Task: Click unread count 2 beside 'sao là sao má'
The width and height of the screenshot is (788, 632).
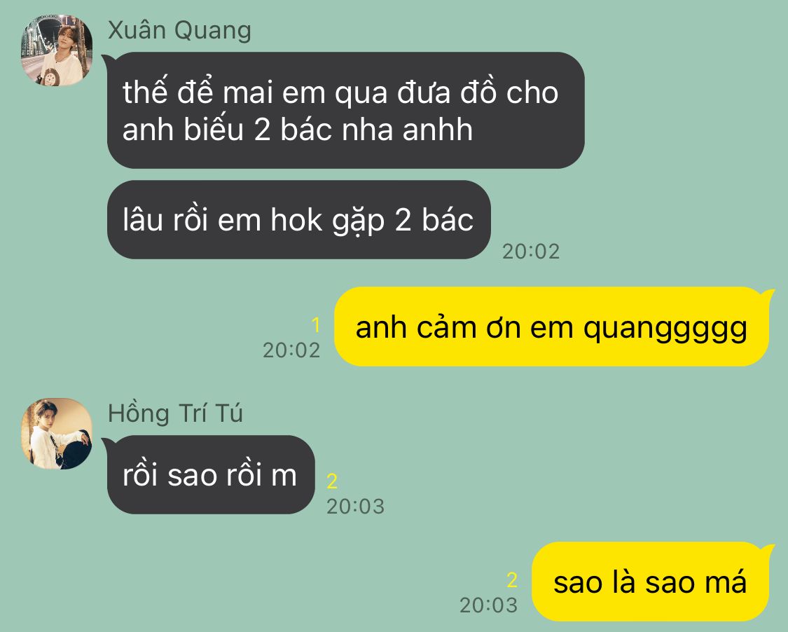Action: click(512, 580)
